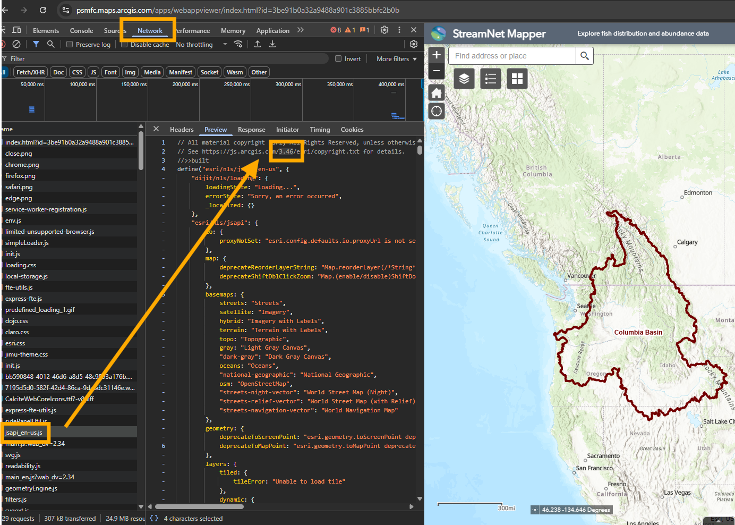Viewport: 735px width, 525px height.
Task: Click the Find address or place field
Action: point(512,56)
